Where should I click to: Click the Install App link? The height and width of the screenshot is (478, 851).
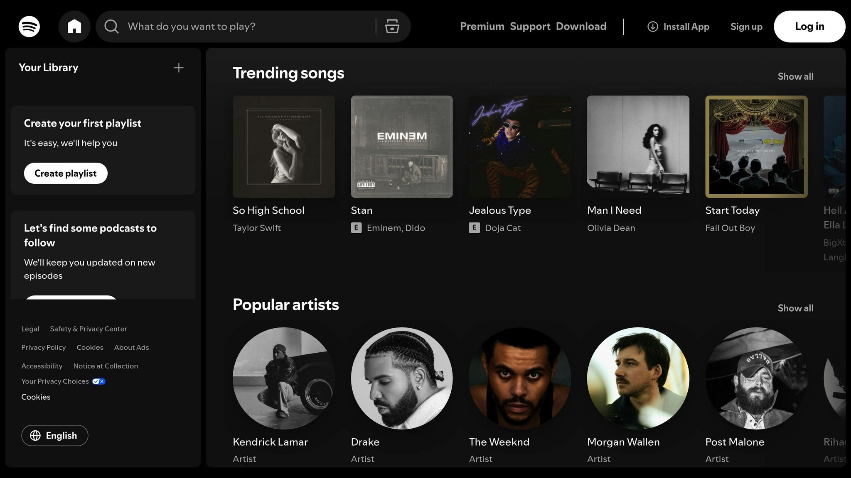pyautogui.click(x=678, y=27)
